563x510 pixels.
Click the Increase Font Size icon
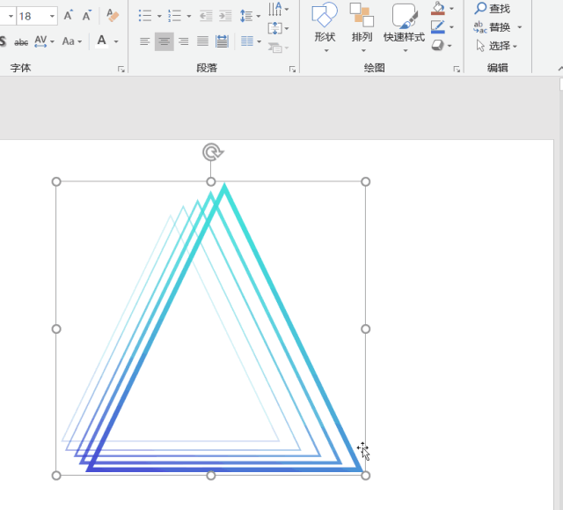(x=69, y=16)
